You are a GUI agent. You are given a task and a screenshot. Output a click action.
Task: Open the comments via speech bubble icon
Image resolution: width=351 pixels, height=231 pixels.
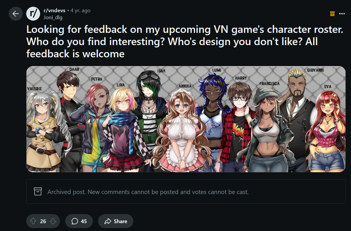[75, 221]
